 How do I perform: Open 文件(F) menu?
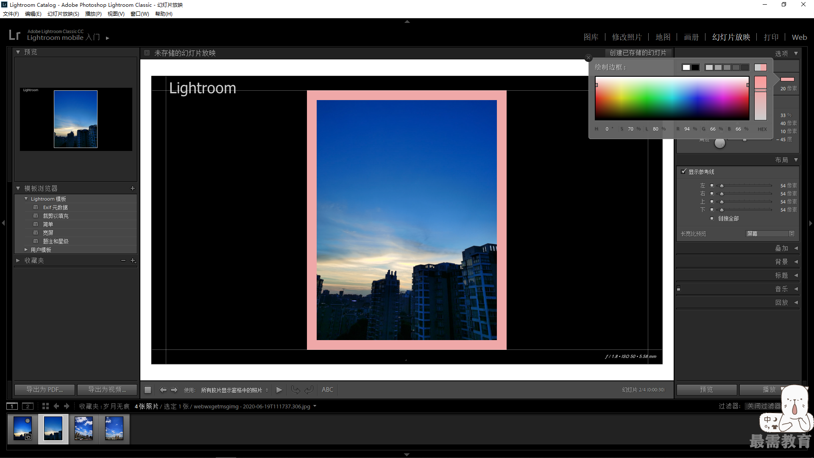11,14
